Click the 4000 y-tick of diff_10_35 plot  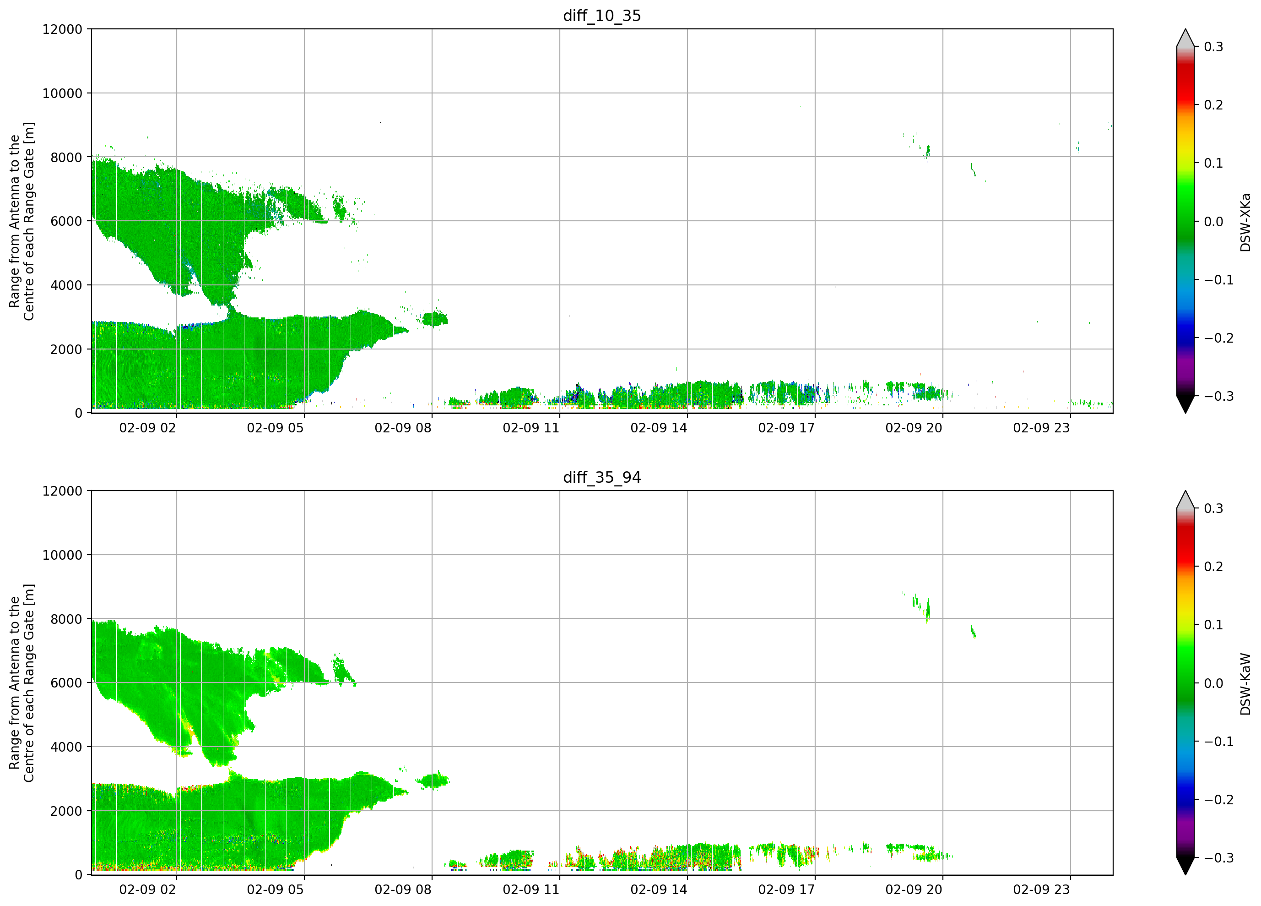(x=66, y=285)
